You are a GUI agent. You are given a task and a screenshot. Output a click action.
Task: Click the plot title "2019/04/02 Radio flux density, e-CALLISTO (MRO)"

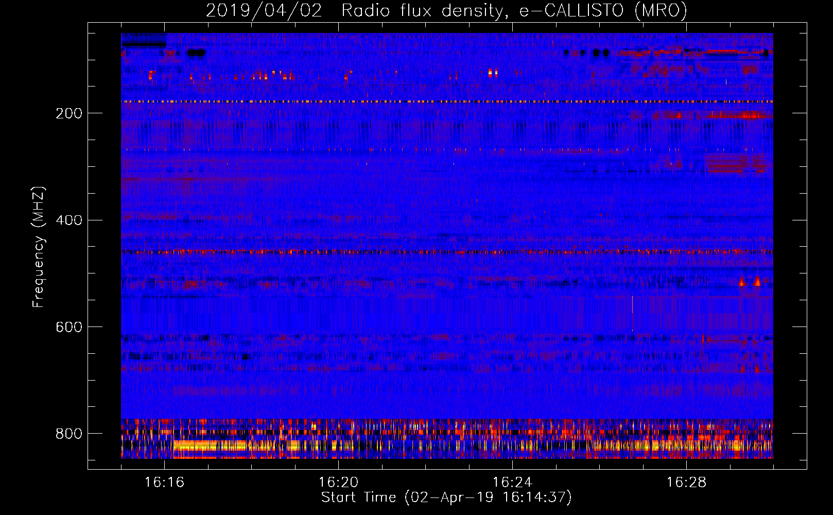446,11
